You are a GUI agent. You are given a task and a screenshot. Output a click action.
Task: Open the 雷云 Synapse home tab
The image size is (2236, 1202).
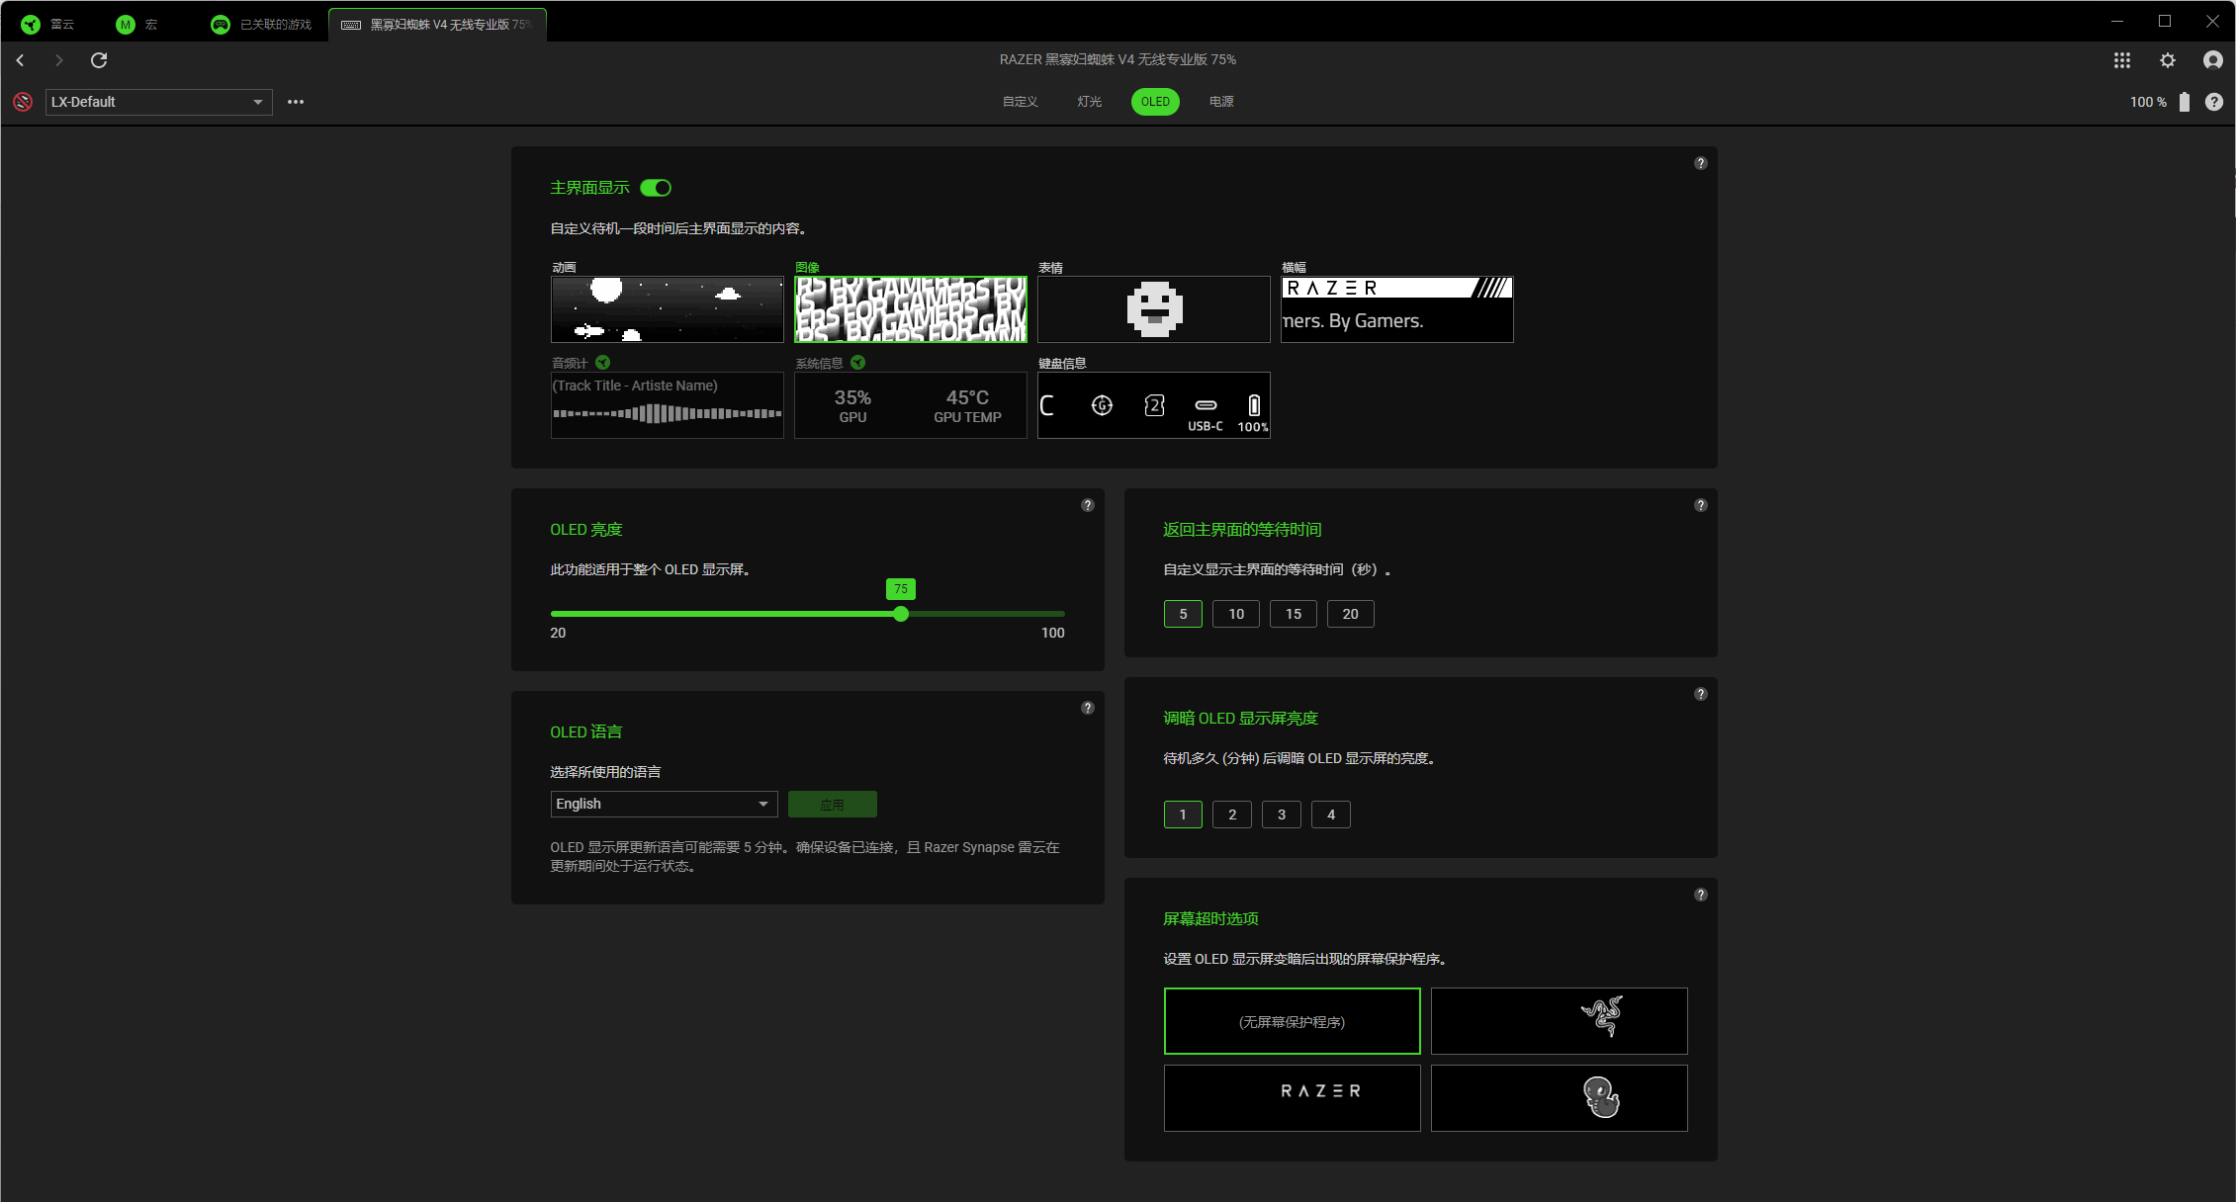click(47, 24)
